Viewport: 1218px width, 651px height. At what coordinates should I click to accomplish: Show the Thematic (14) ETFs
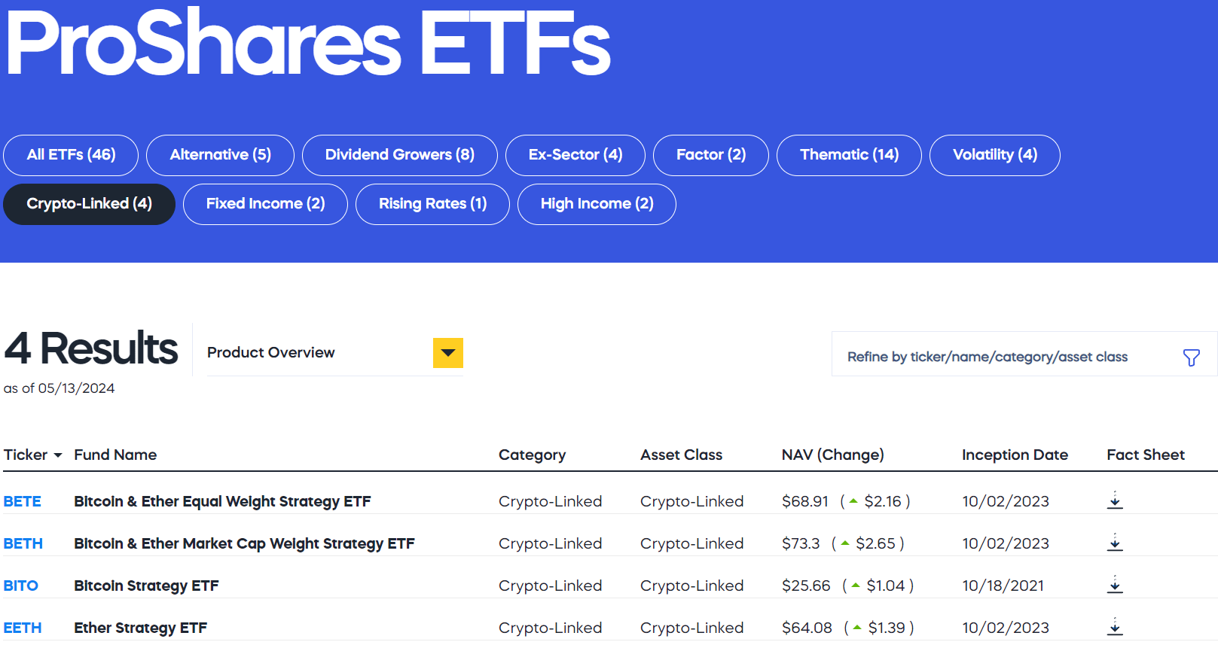click(849, 155)
